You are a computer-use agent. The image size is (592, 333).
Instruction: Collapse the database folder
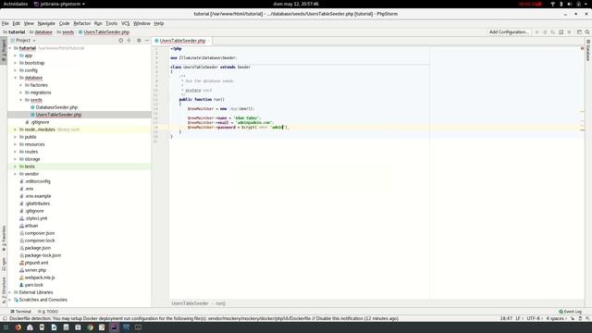click(16, 78)
